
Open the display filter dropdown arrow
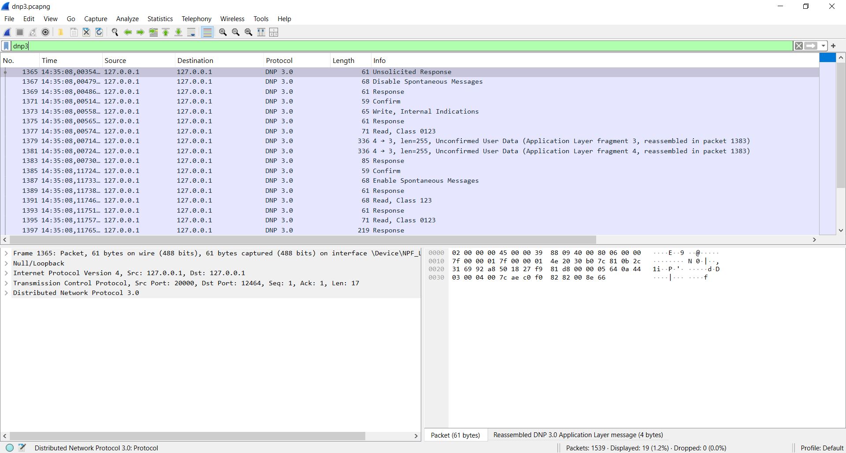click(x=823, y=46)
